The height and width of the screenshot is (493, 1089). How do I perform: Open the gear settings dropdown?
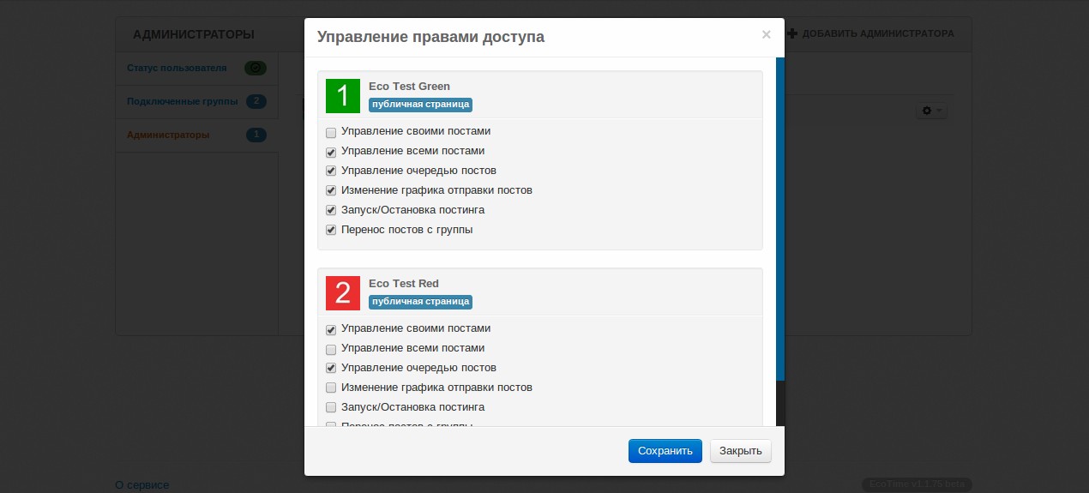pyautogui.click(x=931, y=111)
